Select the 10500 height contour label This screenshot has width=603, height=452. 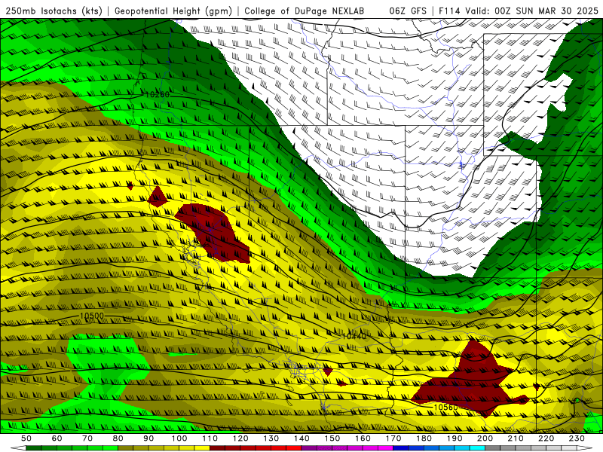tap(91, 316)
